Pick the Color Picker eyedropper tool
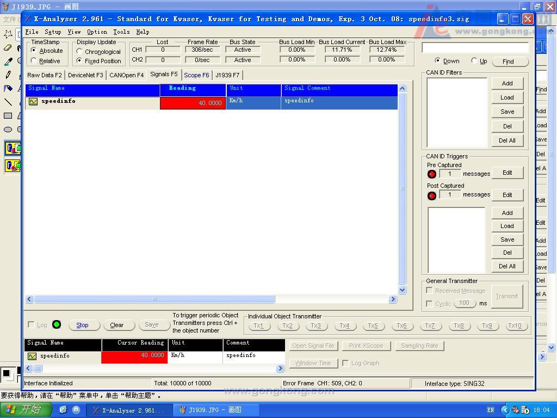This screenshot has height=418, width=557. tap(8, 62)
